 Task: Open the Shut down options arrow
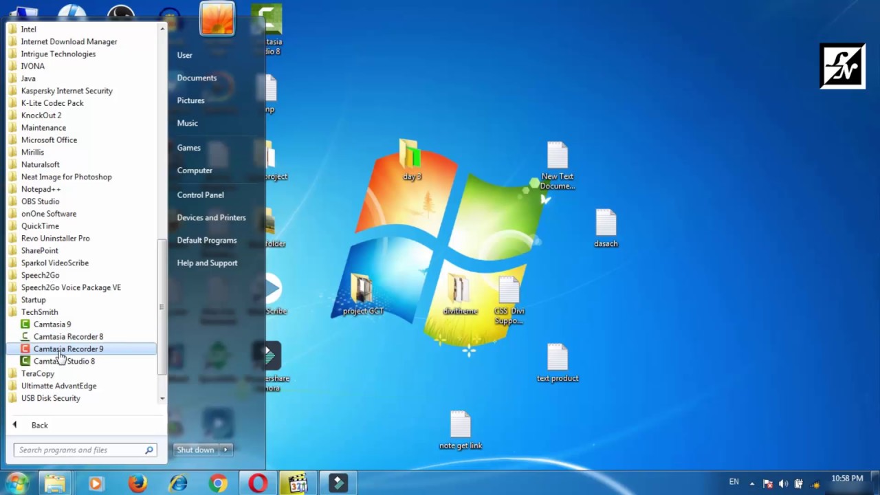coord(225,450)
